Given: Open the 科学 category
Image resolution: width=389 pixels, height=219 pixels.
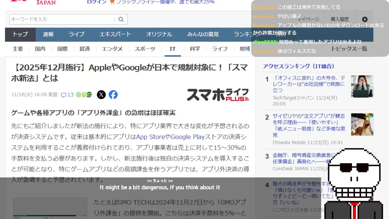Looking at the screenshot, I should [x=195, y=49].
